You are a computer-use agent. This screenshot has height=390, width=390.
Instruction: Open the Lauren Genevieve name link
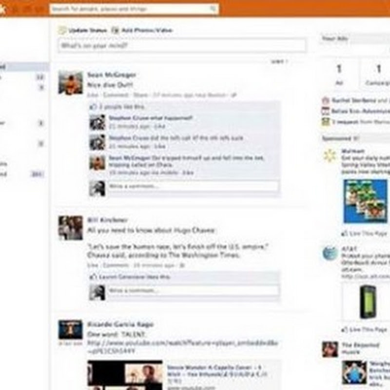point(122,277)
